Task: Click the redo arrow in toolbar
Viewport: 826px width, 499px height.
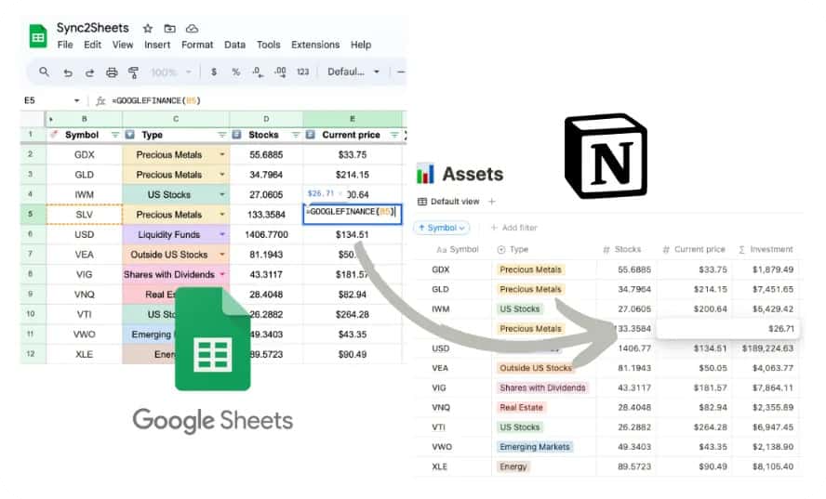Action: point(89,72)
